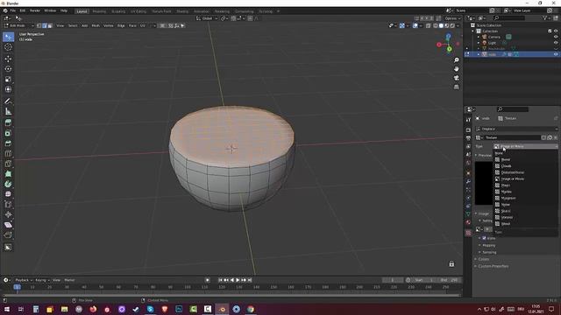Select the Scale tool

pos(8,80)
